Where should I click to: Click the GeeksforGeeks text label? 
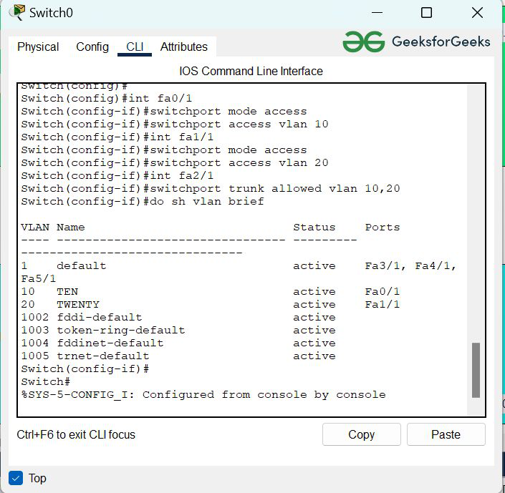coord(441,41)
